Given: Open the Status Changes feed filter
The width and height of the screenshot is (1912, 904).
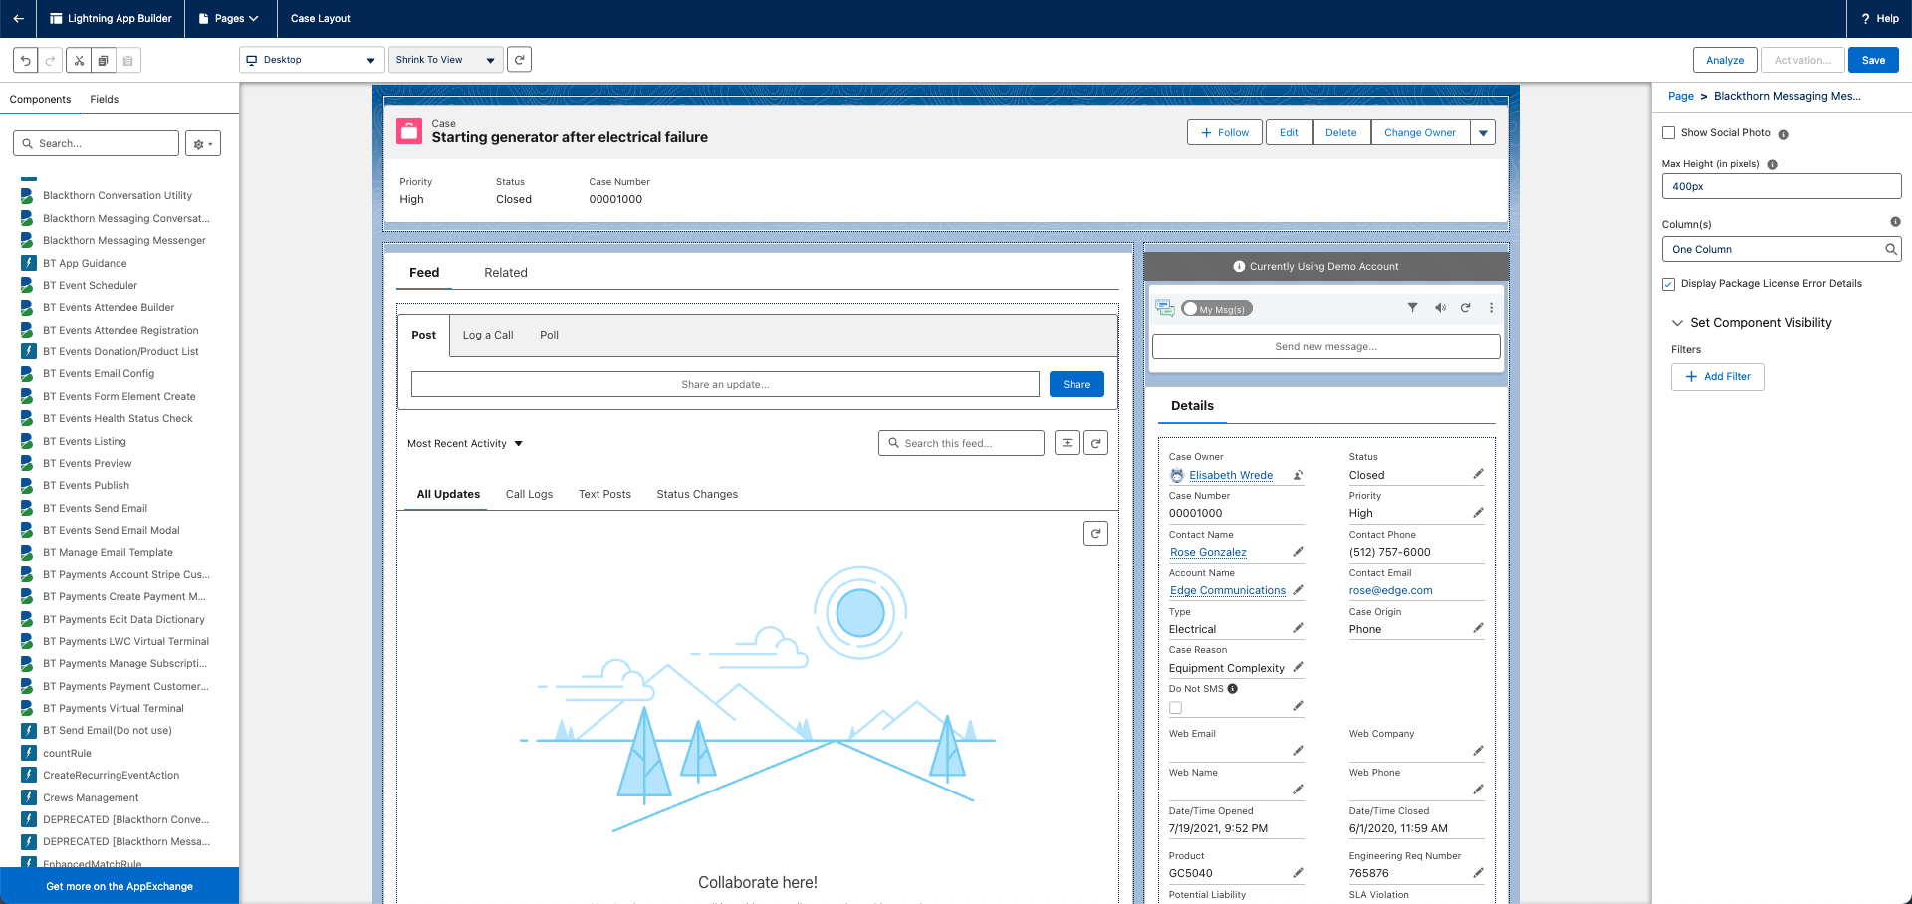Looking at the screenshot, I should (697, 494).
